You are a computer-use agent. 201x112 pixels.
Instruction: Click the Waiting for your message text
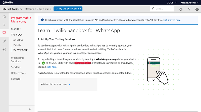point(54,84)
